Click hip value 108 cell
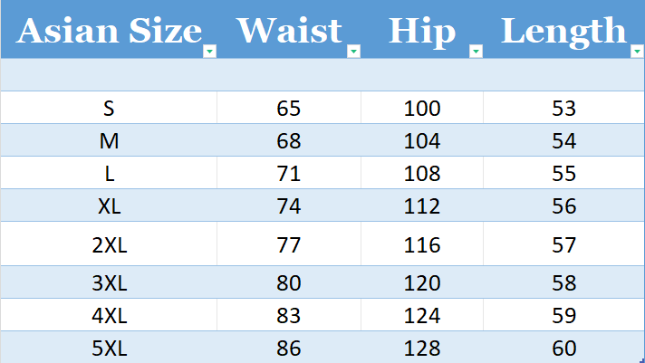The height and width of the screenshot is (363, 645). pyautogui.click(x=422, y=173)
